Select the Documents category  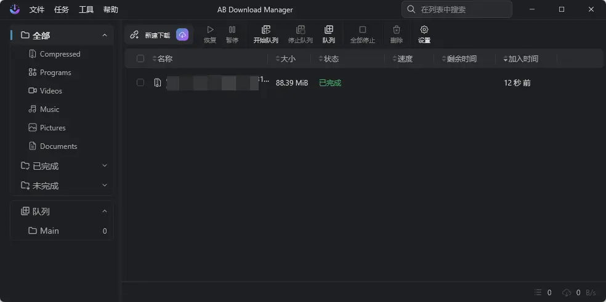62,146
